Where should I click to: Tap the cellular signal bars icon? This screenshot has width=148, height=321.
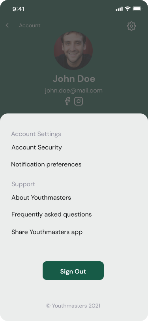119,9
